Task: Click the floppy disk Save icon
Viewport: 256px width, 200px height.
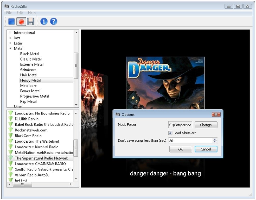Action: (x=30, y=21)
